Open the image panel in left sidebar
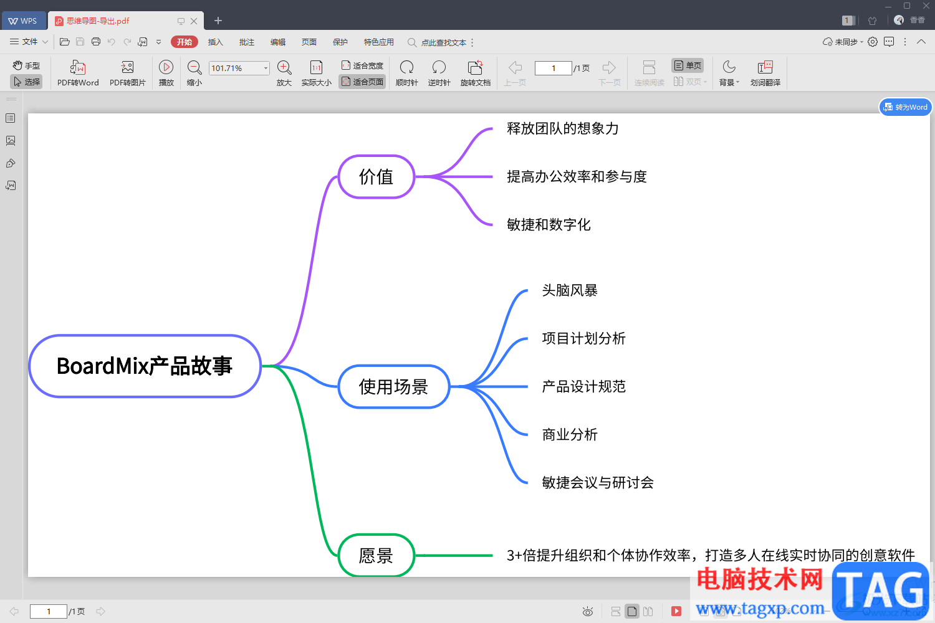The width and height of the screenshot is (935, 623). click(11, 141)
